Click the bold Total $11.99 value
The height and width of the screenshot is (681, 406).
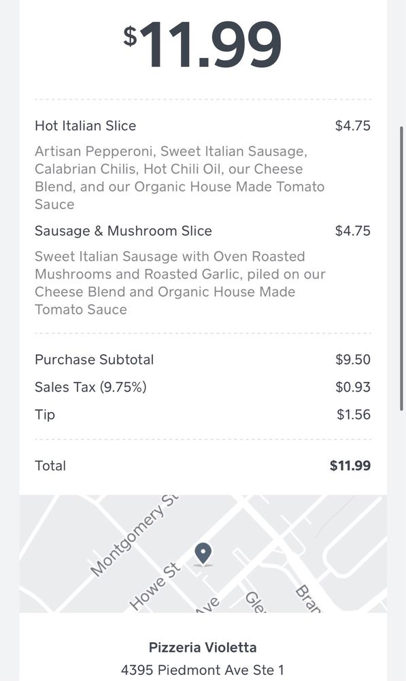pos(350,466)
